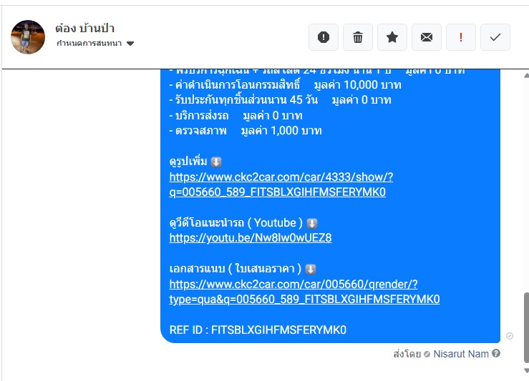Click the spam report exclamation circle icon
The width and height of the screenshot is (529, 381).
[x=324, y=37]
